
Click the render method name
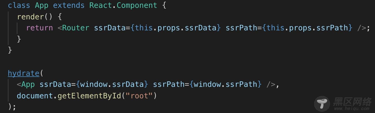[30, 17]
